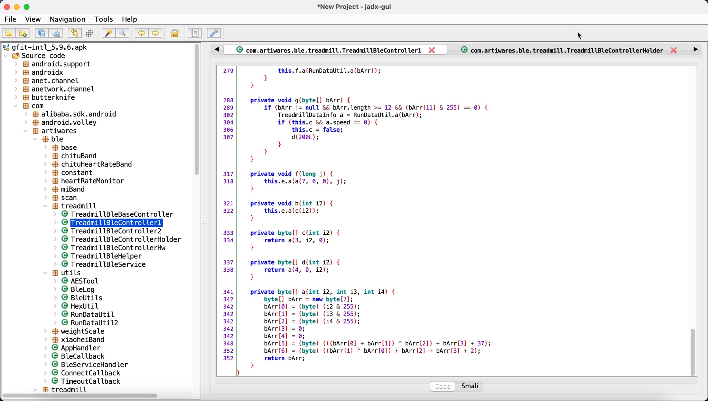Viewport: 708px width, 401px height.
Task: Click the RunDataUtil2 class icon
Action: pyautogui.click(x=65, y=323)
